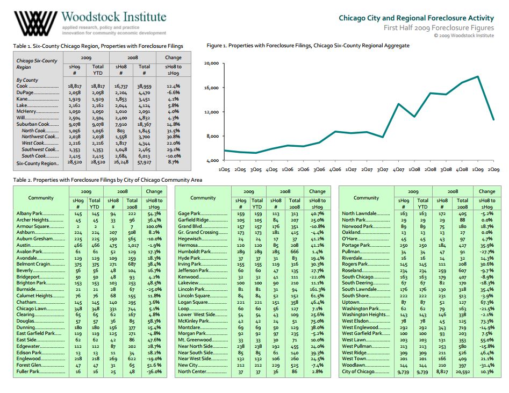Click the "57,927" total in Table 1
Screen dimensions: 509x393
pos(145,162)
